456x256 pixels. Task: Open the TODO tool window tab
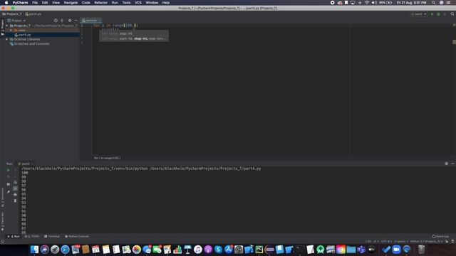[32, 236]
